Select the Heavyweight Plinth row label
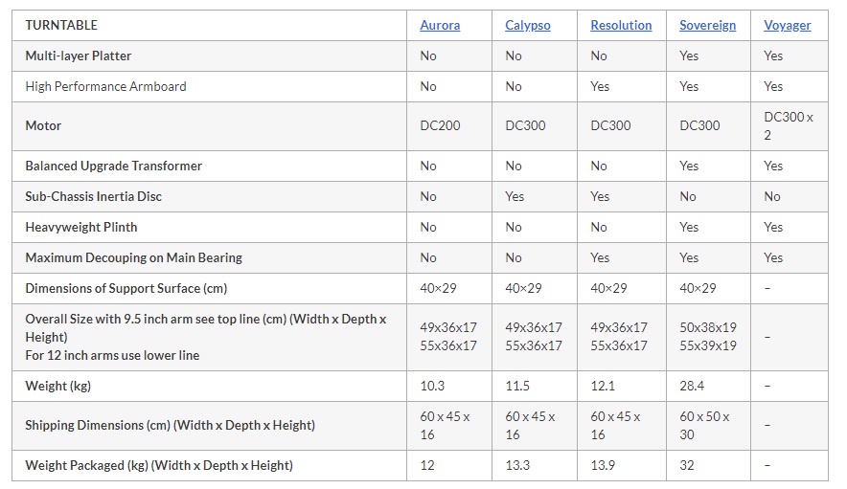 [81, 227]
